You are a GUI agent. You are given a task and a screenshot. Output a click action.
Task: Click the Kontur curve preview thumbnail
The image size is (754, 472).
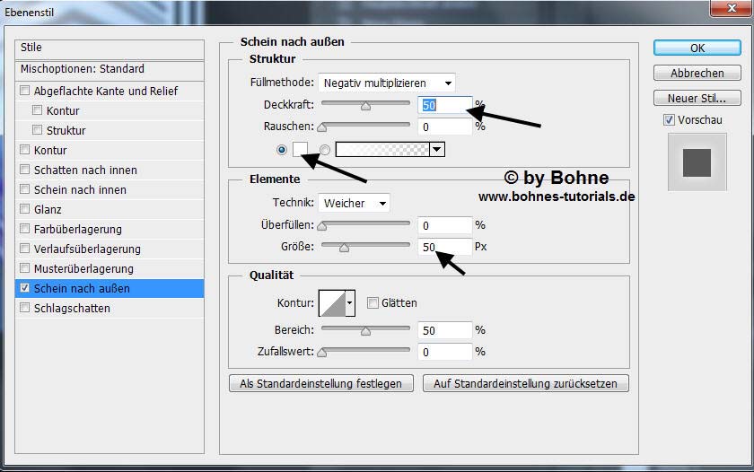(332, 303)
